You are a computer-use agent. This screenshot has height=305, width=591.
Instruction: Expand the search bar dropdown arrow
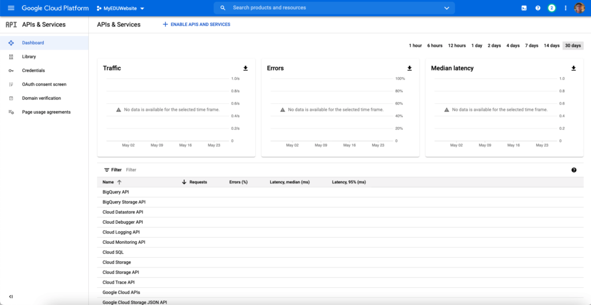tap(447, 8)
